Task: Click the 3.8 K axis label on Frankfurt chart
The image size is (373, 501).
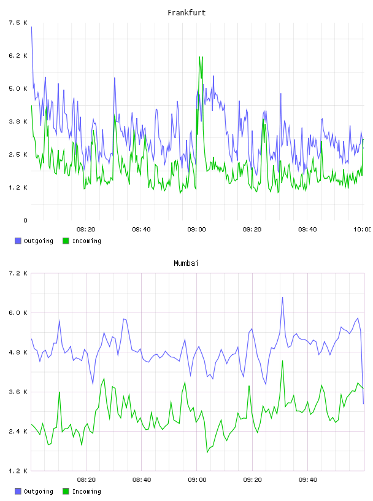Action: click(x=18, y=122)
